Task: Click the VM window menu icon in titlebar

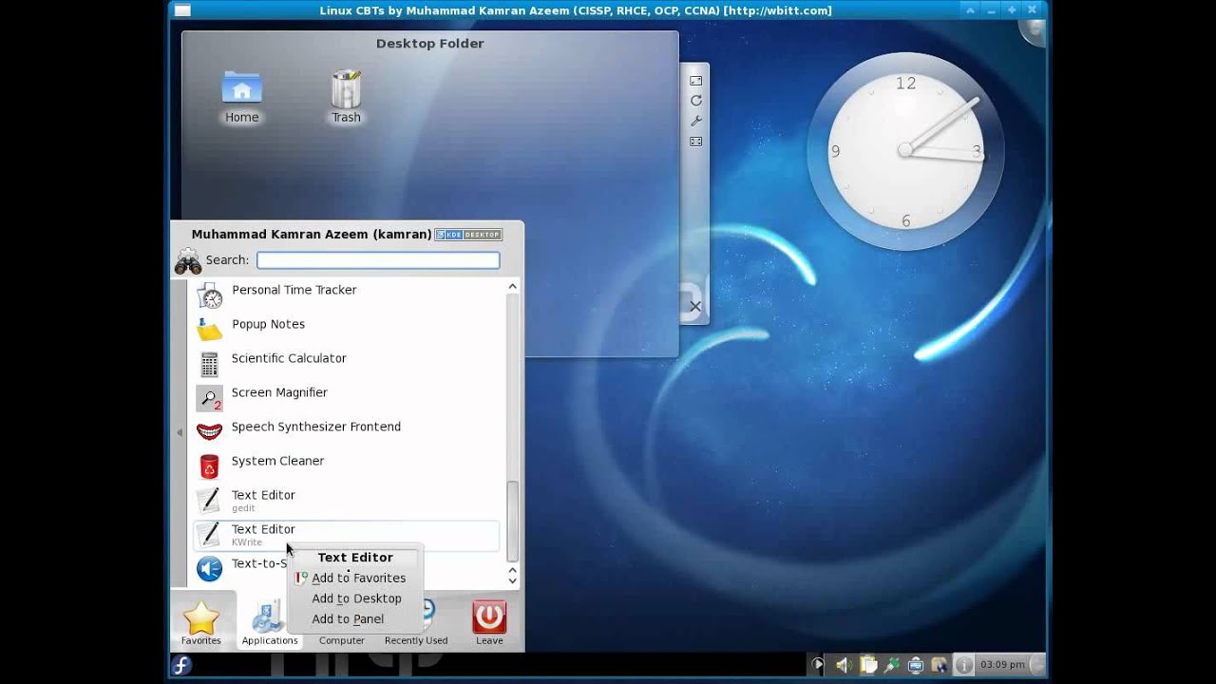Action: click(x=181, y=10)
